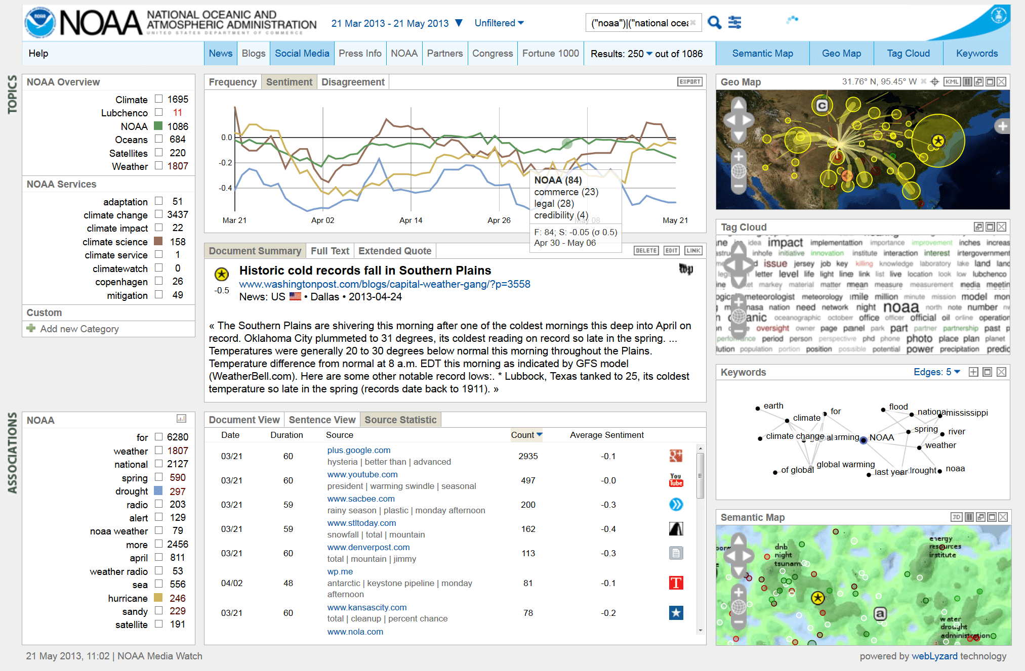Toggle the Satellites topic checkbox
This screenshot has width=1025, height=671.
pyautogui.click(x=158, y=152)
